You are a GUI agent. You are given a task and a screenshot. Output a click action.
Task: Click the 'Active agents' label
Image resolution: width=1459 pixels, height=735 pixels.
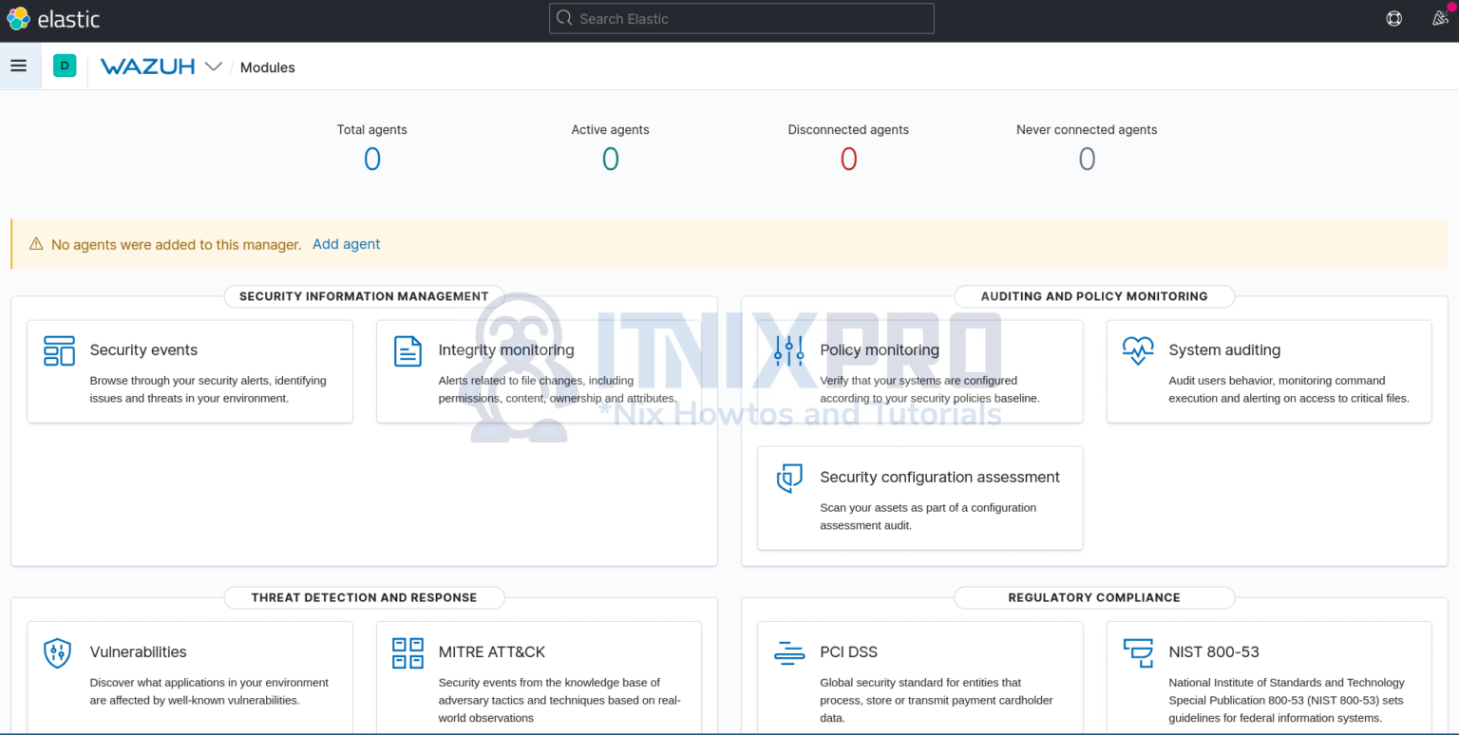(611, 130)
